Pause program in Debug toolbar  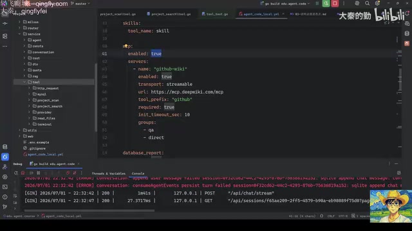point(39,173)
